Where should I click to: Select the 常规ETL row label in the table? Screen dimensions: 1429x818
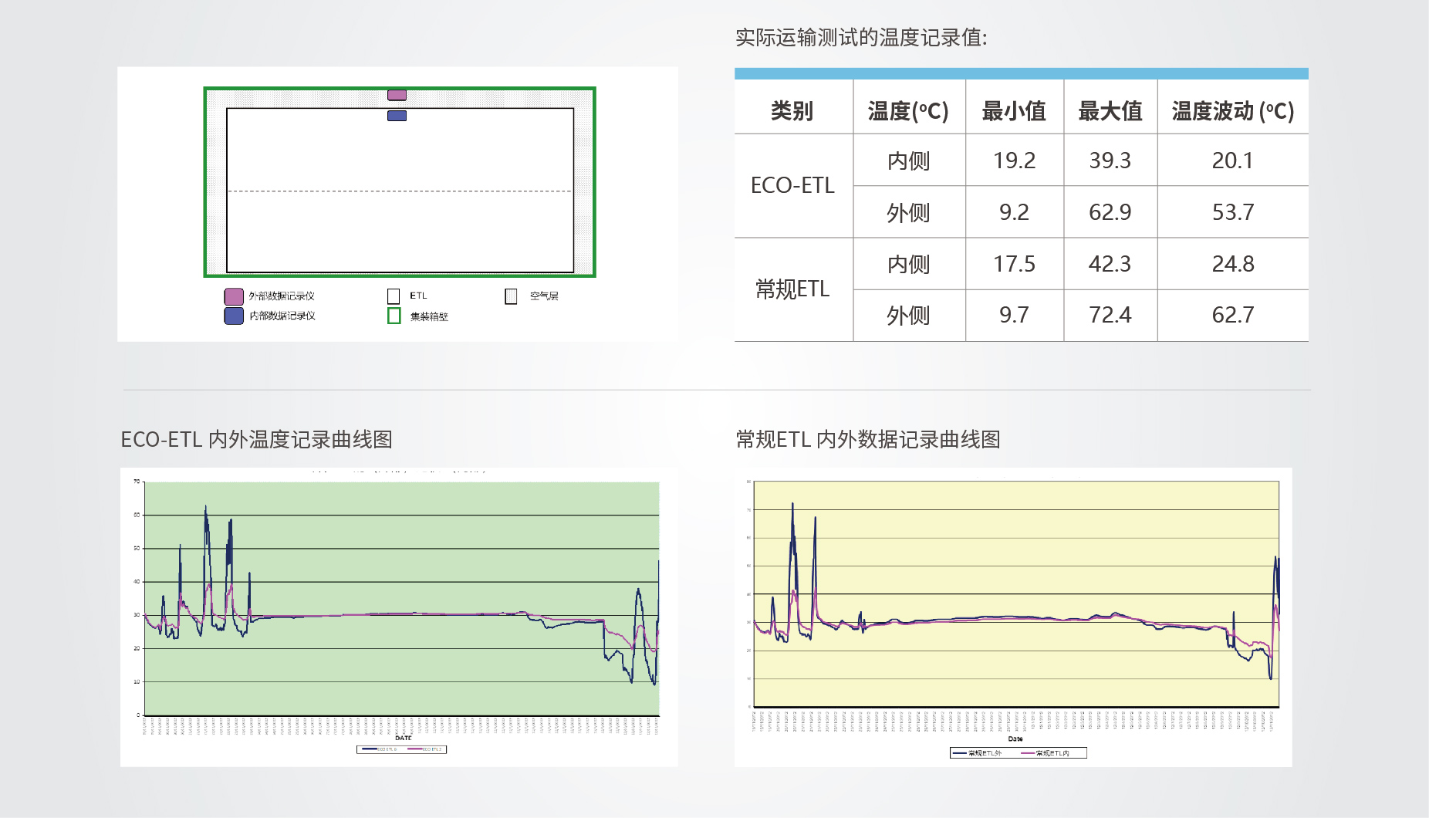tap(792, 289)
